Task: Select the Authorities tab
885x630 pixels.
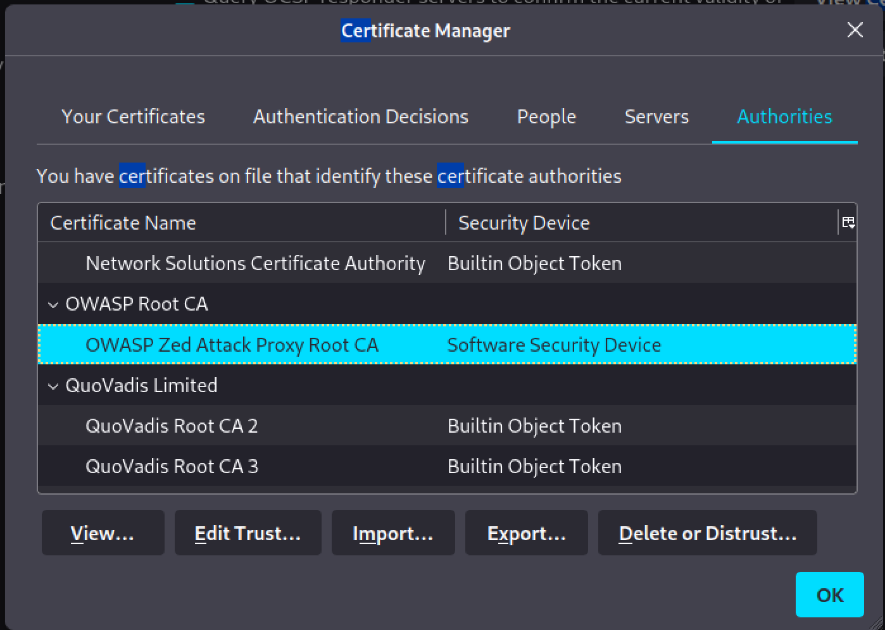Action: (x=784, y=117)
